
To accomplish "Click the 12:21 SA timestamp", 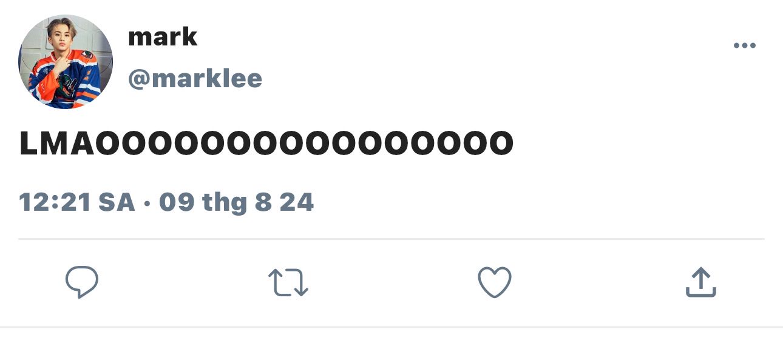I will (77, 202).
